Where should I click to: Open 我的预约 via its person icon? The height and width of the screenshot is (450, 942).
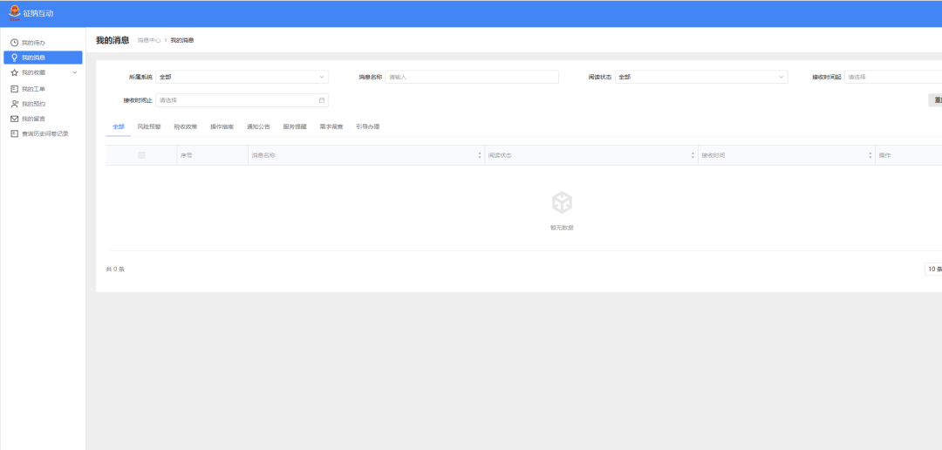[x=15, y=104]
